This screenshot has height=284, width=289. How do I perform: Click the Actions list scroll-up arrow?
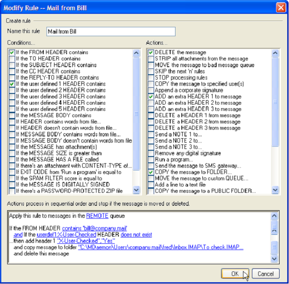(x=275, y=53)
